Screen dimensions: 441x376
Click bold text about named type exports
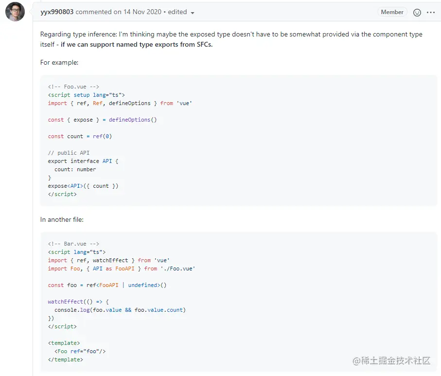coord(137,44)
